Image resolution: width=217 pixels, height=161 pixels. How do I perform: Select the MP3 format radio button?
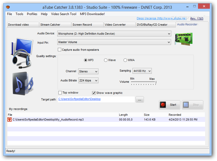tap(86, 60)
